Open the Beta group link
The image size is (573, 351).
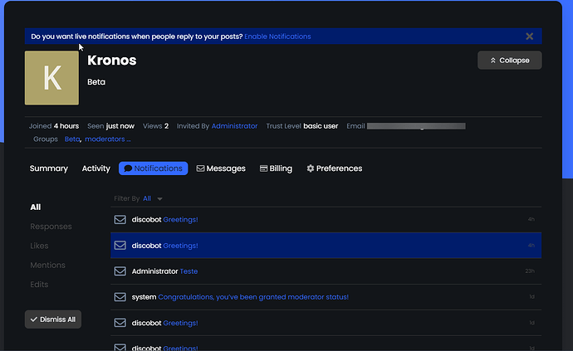[72, 139]
